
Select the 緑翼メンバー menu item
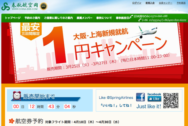click(85, 18)
